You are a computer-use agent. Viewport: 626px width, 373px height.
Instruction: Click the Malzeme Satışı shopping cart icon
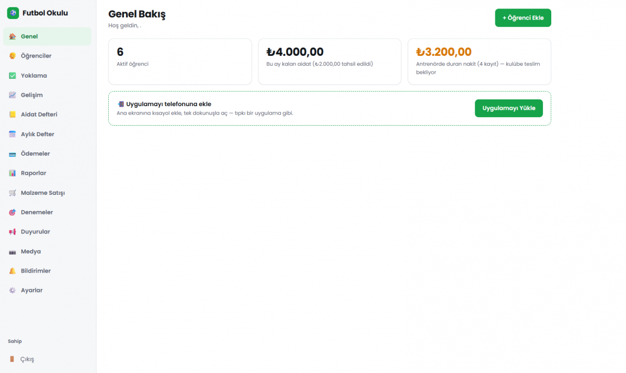point(12,193)
